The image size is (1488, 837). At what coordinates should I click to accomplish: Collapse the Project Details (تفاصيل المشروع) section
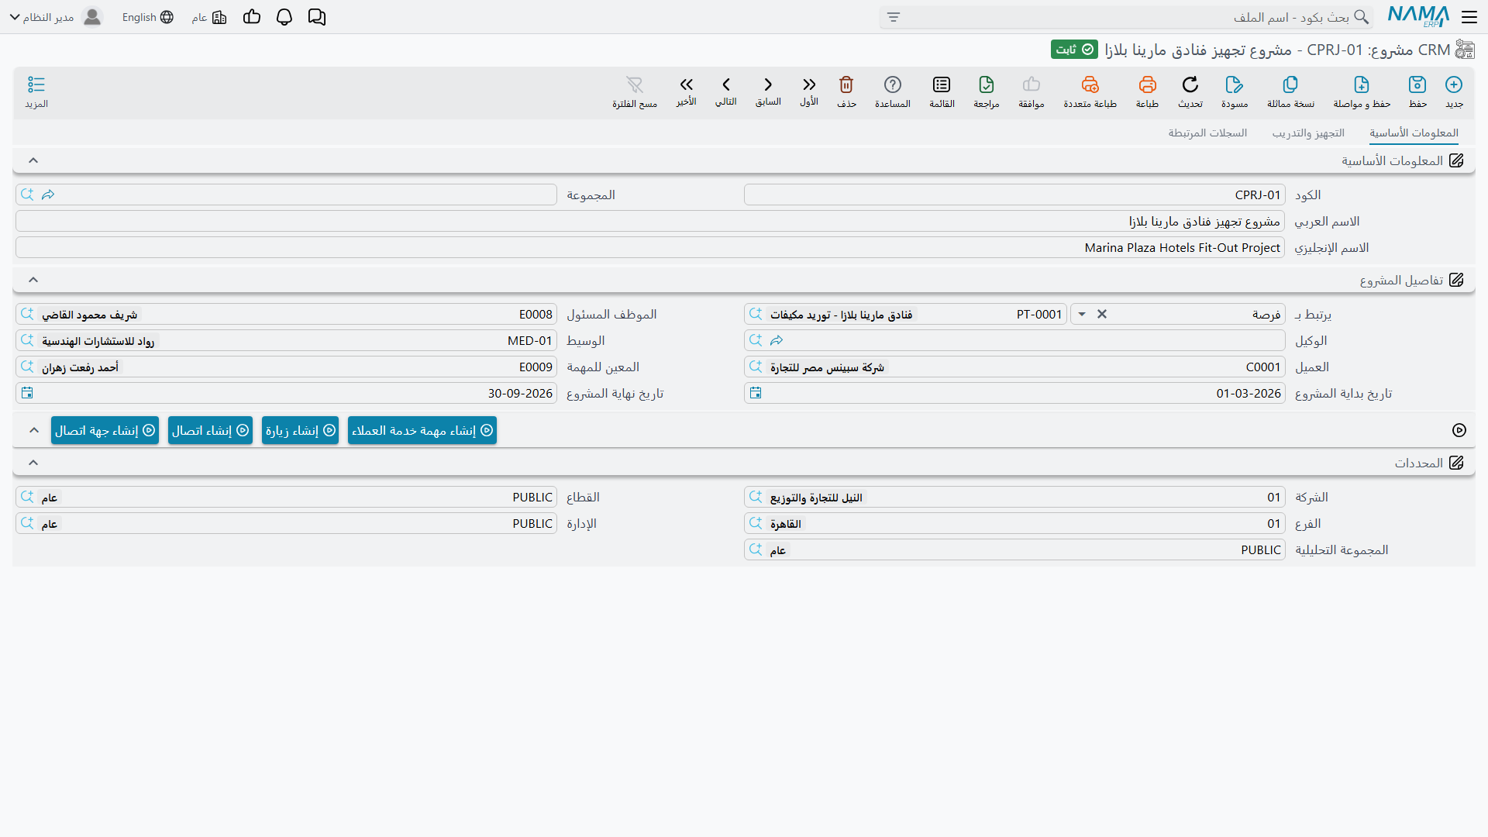(x=33, y=280)
